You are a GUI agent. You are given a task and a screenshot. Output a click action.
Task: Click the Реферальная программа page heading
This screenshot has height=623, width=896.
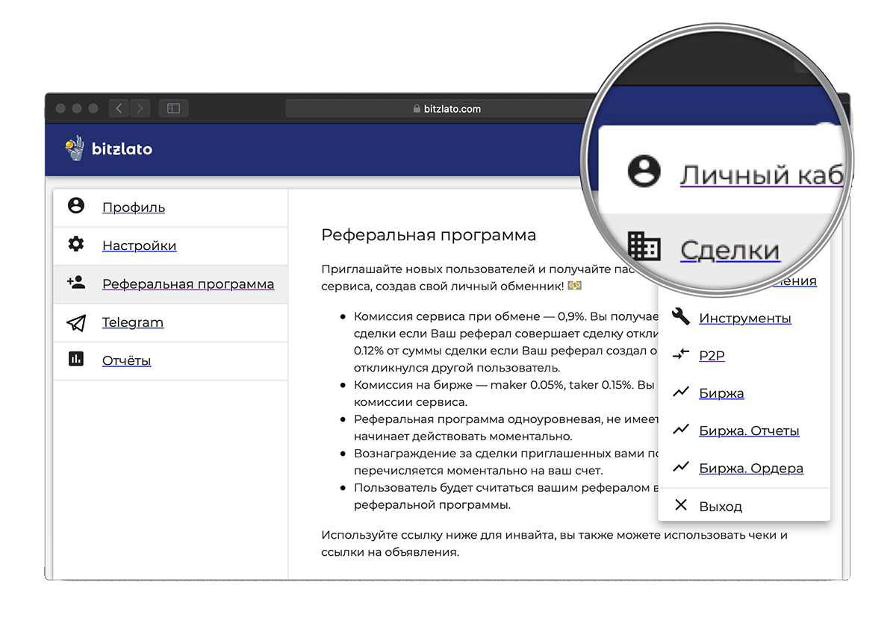[x=429, y=235]
